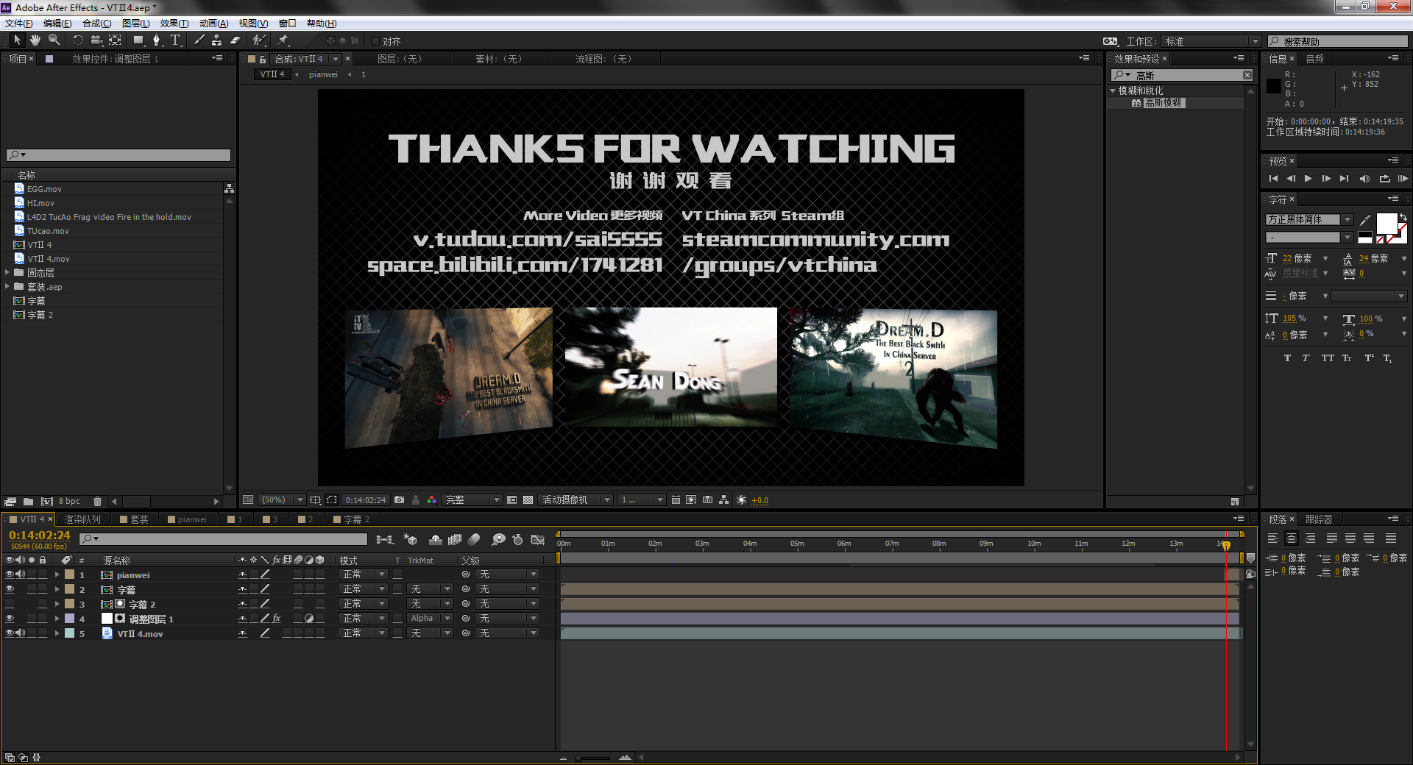Screen dimensions: 1413x765
Task: Collapse the 模糊和锐化 effects category
Action: [x=1113, y=90]
